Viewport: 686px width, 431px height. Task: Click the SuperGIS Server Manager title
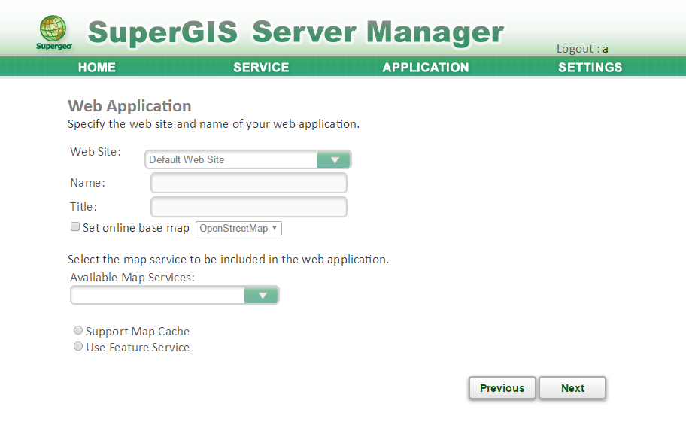[x=296, y=32]
